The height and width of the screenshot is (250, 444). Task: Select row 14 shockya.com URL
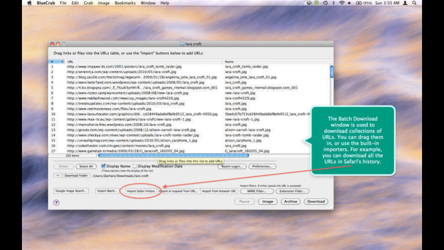(x=133, y=135)
